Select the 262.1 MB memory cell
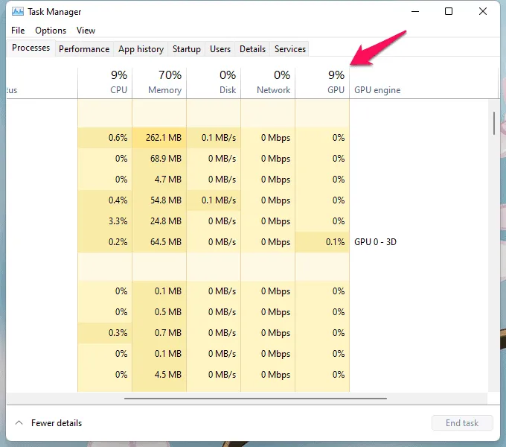The image size is (506, 447). tap(159, 138)
